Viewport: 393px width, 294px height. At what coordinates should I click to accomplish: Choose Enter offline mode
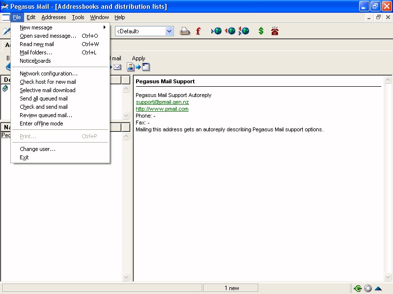coord(61,123)
